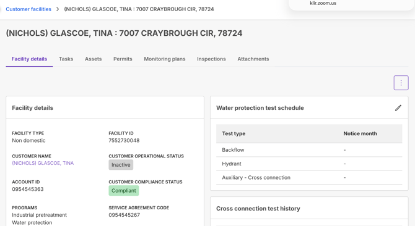Select the Facility details tab
This screenshot has height=226, width=415.
(x=29, y=59)
